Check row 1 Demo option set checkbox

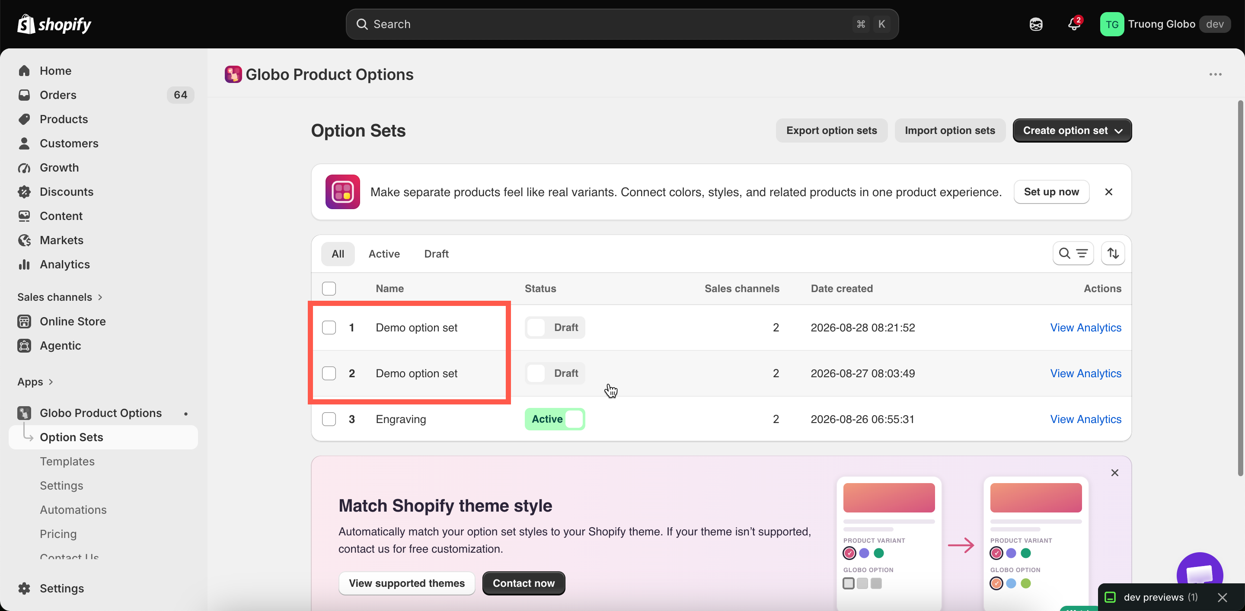pyautogui.click(x=329, y=328)
